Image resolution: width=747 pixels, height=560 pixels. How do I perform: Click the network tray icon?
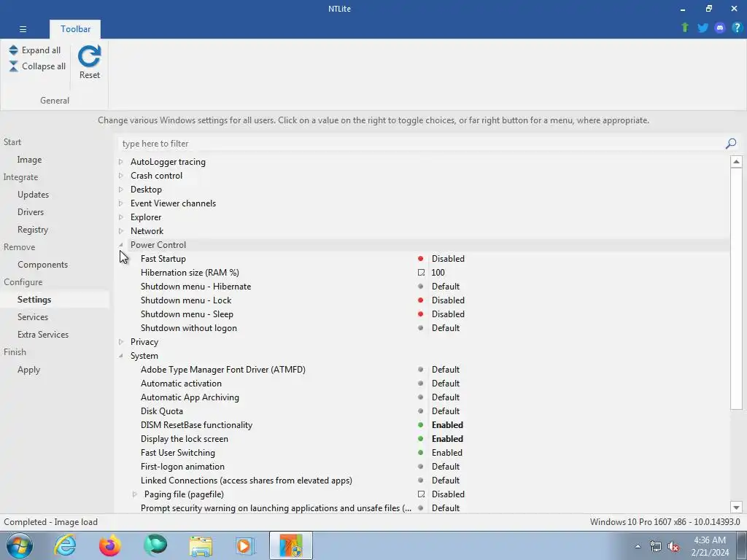656,547
